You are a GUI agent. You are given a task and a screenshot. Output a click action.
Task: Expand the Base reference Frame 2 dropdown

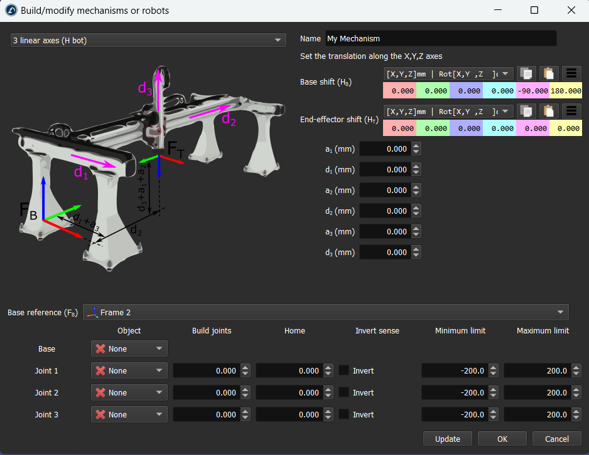point(325,312)
